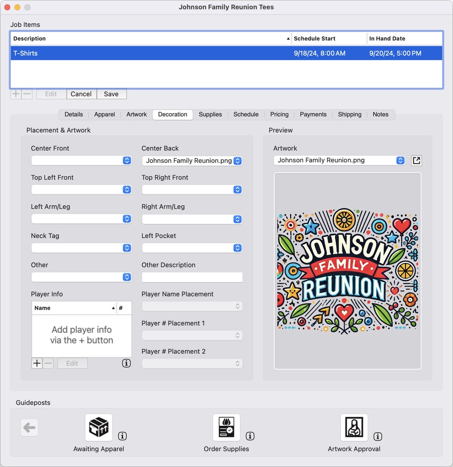
Task: Click the Awaiting Apparel guidepost icon
Action: click(x=99, y=428)
